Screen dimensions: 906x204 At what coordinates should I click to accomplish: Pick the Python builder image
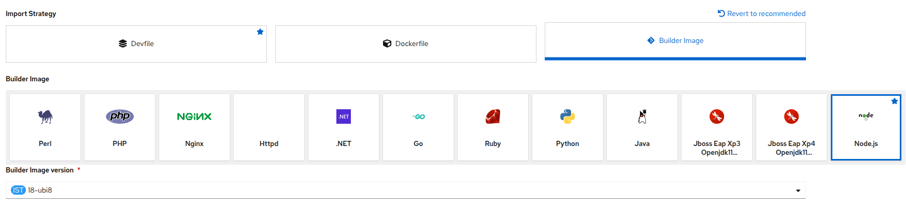coord(568,127)
